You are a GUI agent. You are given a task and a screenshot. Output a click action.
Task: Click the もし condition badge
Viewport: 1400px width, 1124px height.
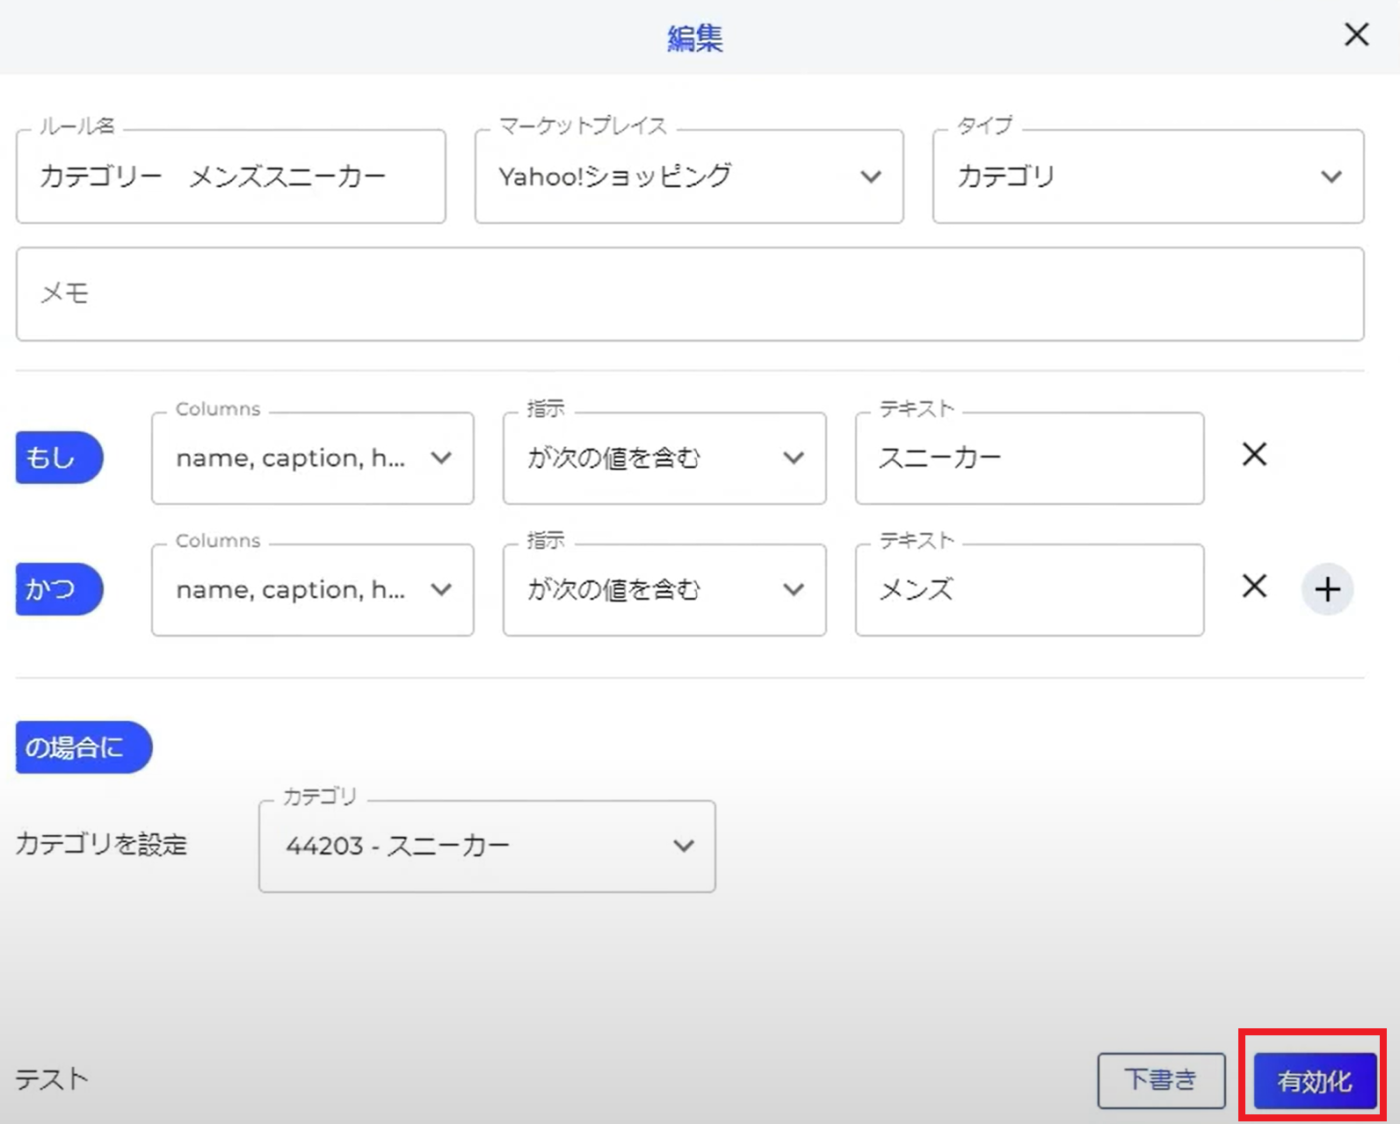click(x=59, y=458)
